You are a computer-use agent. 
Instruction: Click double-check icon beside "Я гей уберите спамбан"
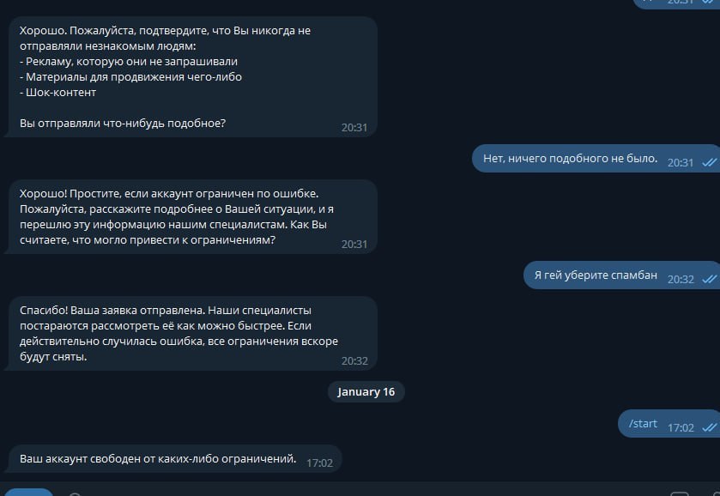[x=709, y=279]
